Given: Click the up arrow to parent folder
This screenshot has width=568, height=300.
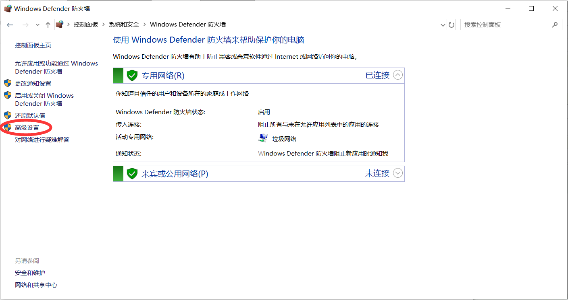Looking at the screenshot, I should (x=48, y=25).
